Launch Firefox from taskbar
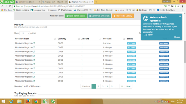This screenshot has width=186, height=104. [x=28, y=101]
